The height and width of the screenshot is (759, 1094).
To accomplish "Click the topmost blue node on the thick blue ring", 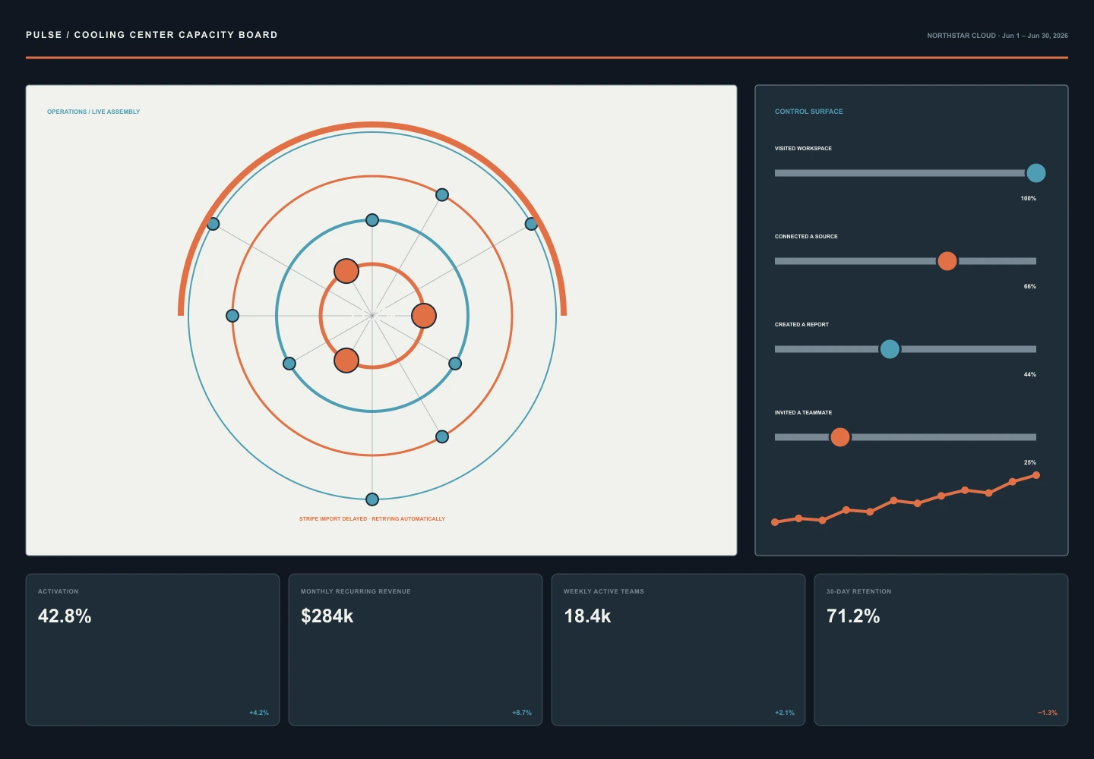I will [x=372, y=220].
